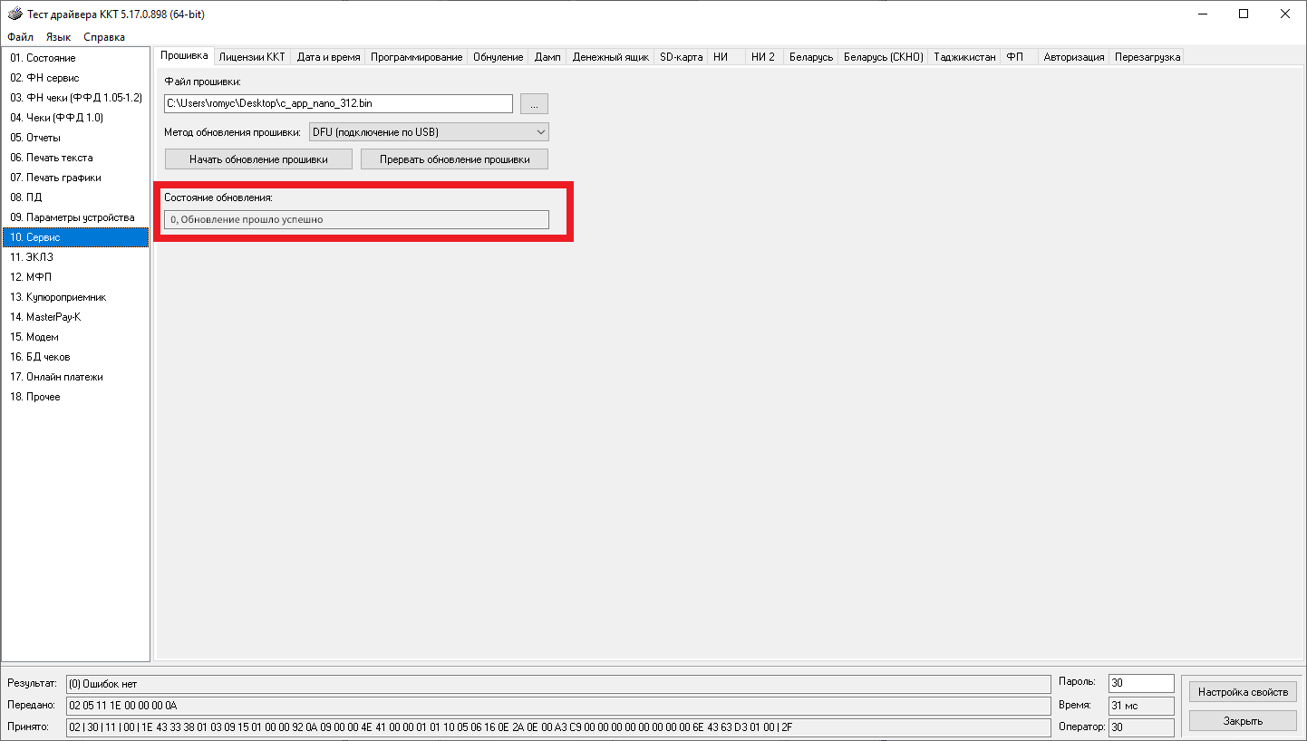Open the firmware file browse button

[534, 103]
